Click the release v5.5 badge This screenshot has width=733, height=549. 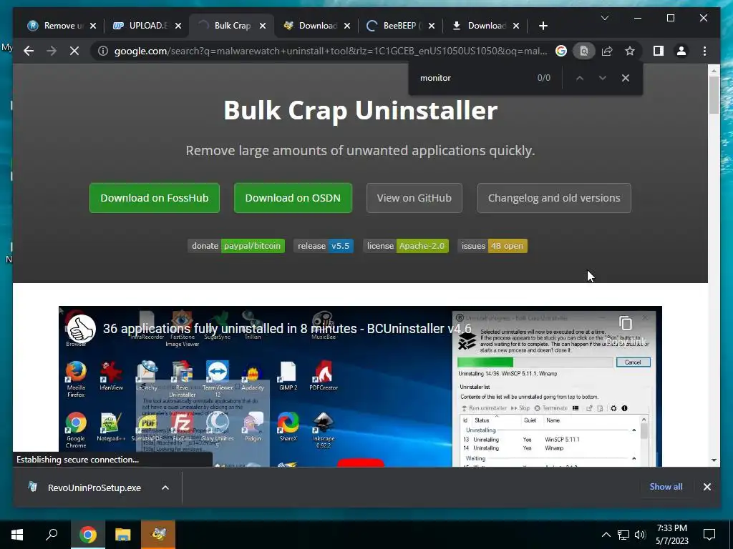click(324, 246)
